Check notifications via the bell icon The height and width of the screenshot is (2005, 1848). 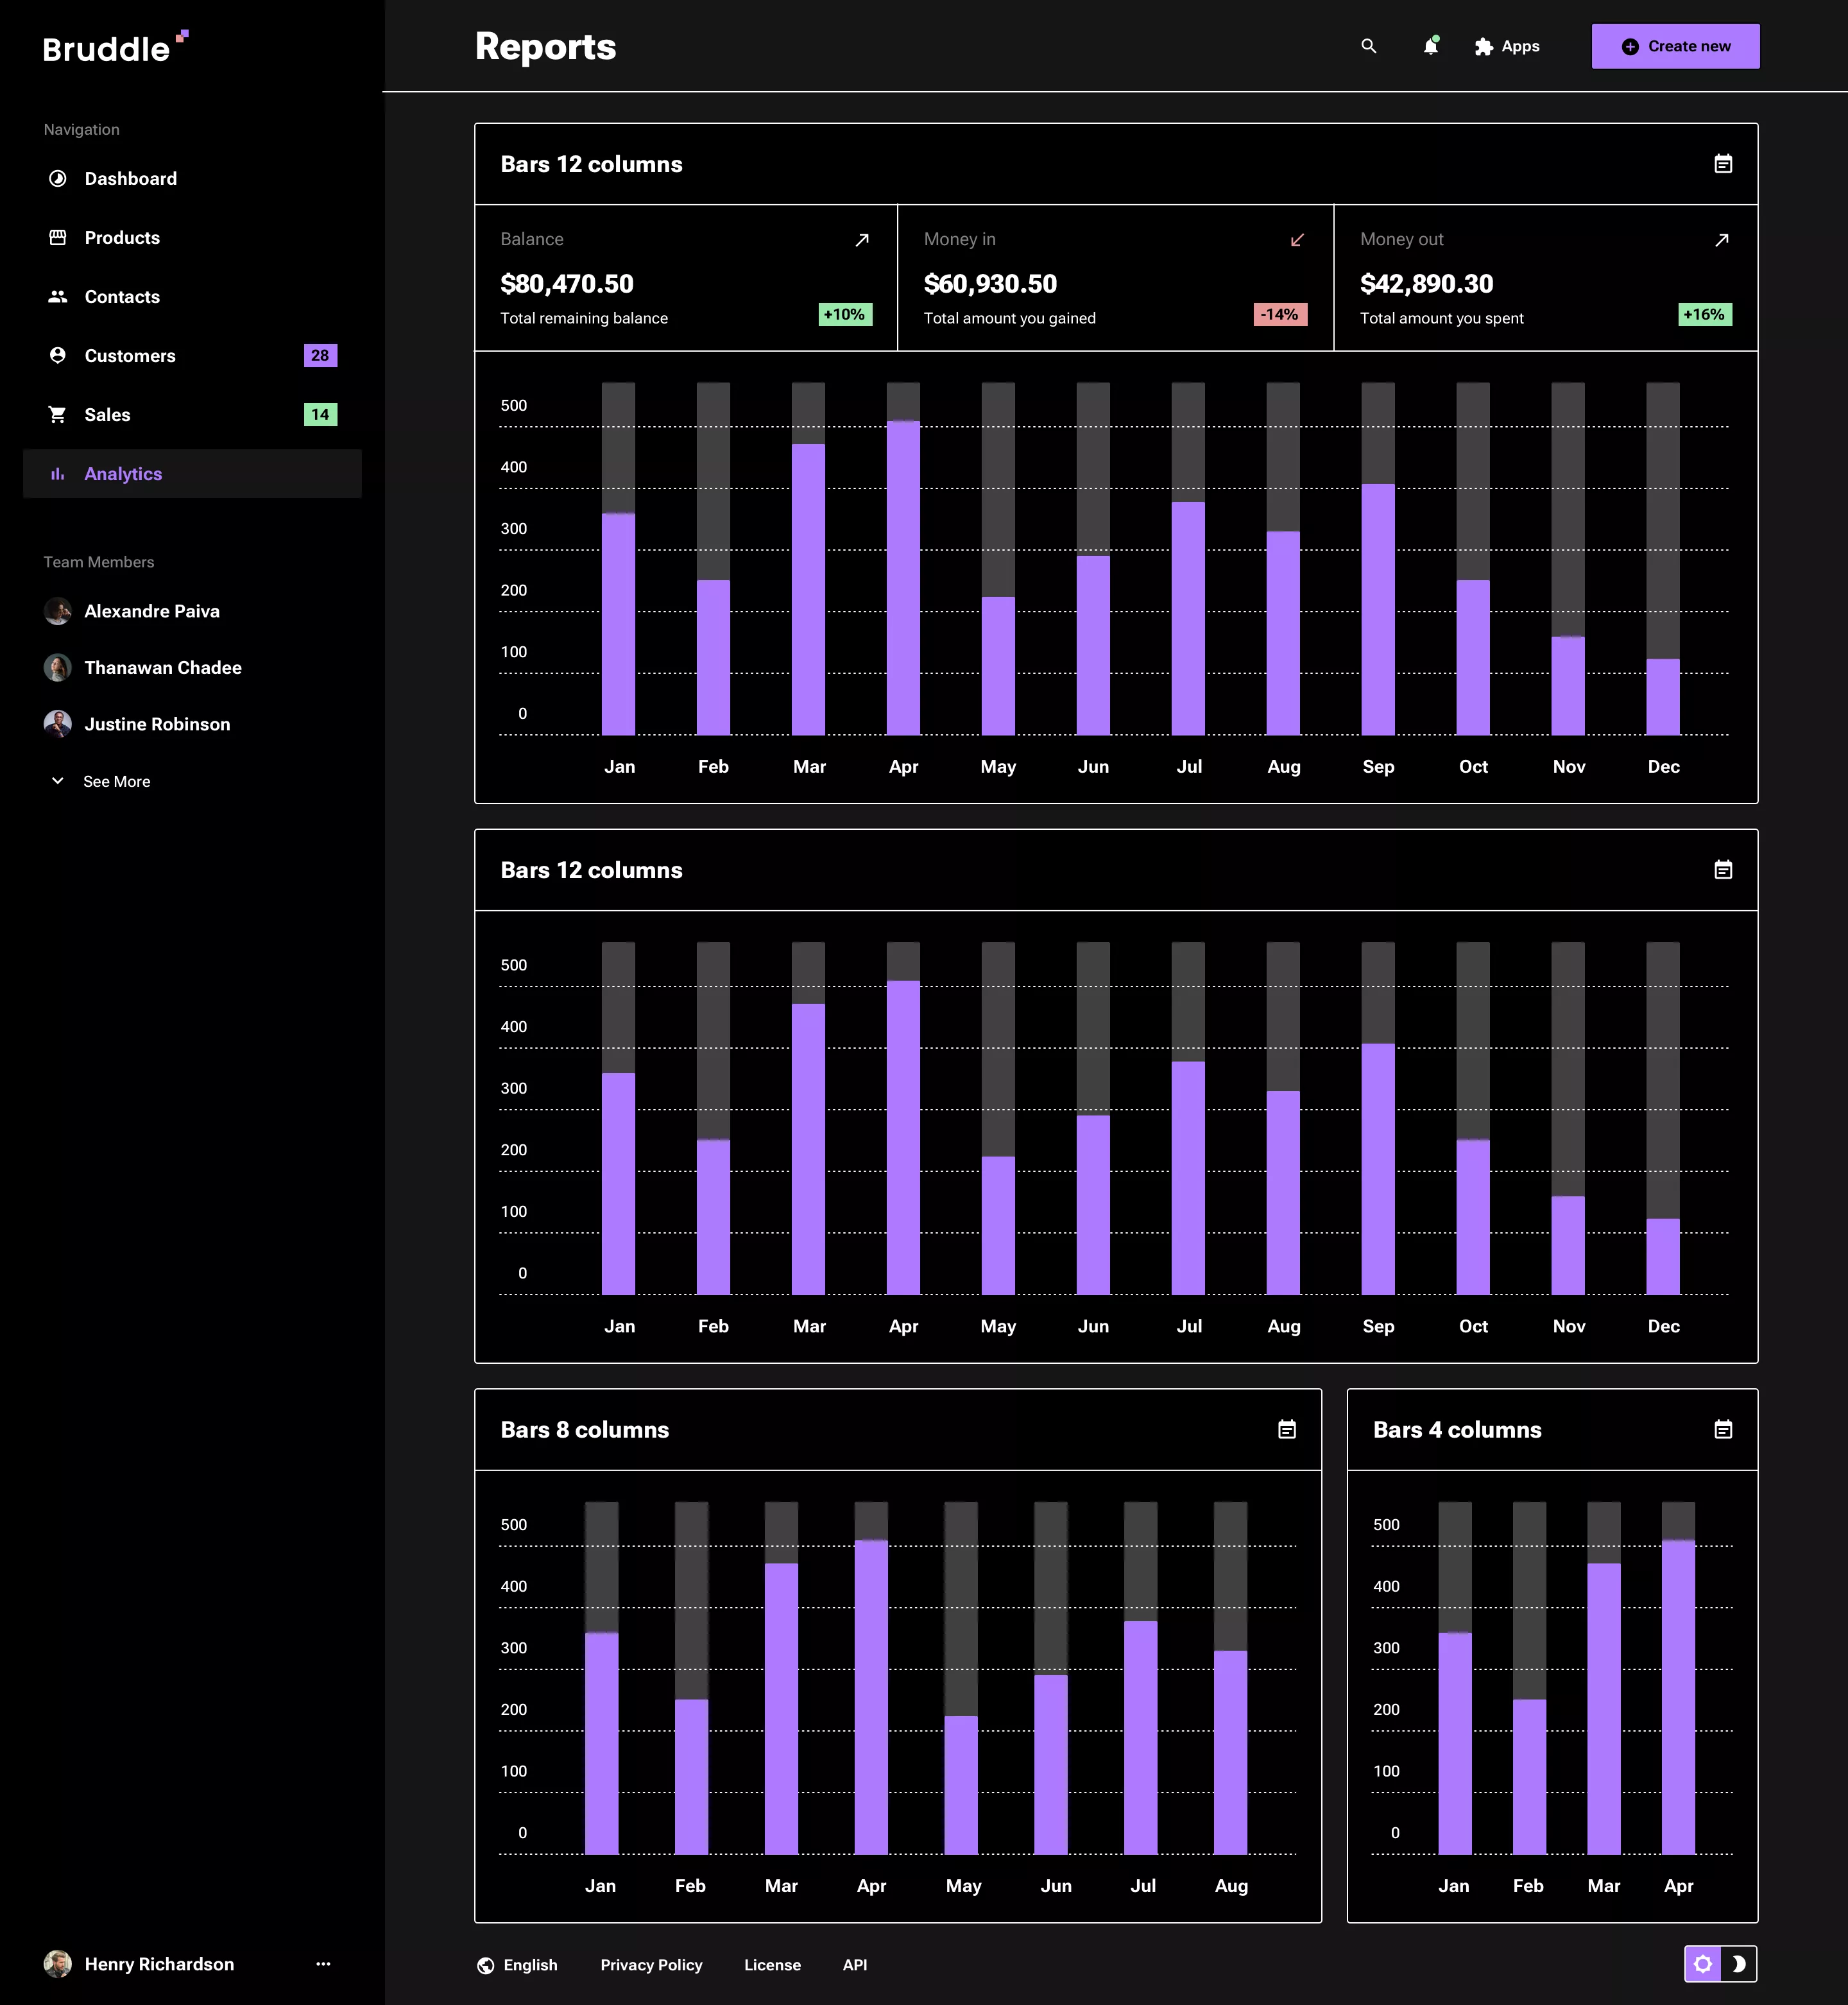[x=1431, y=46]
